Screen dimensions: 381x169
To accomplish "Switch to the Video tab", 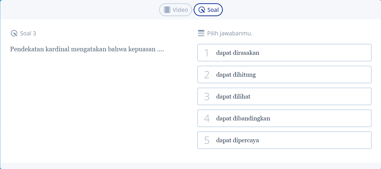I will [x=175, y=10].
